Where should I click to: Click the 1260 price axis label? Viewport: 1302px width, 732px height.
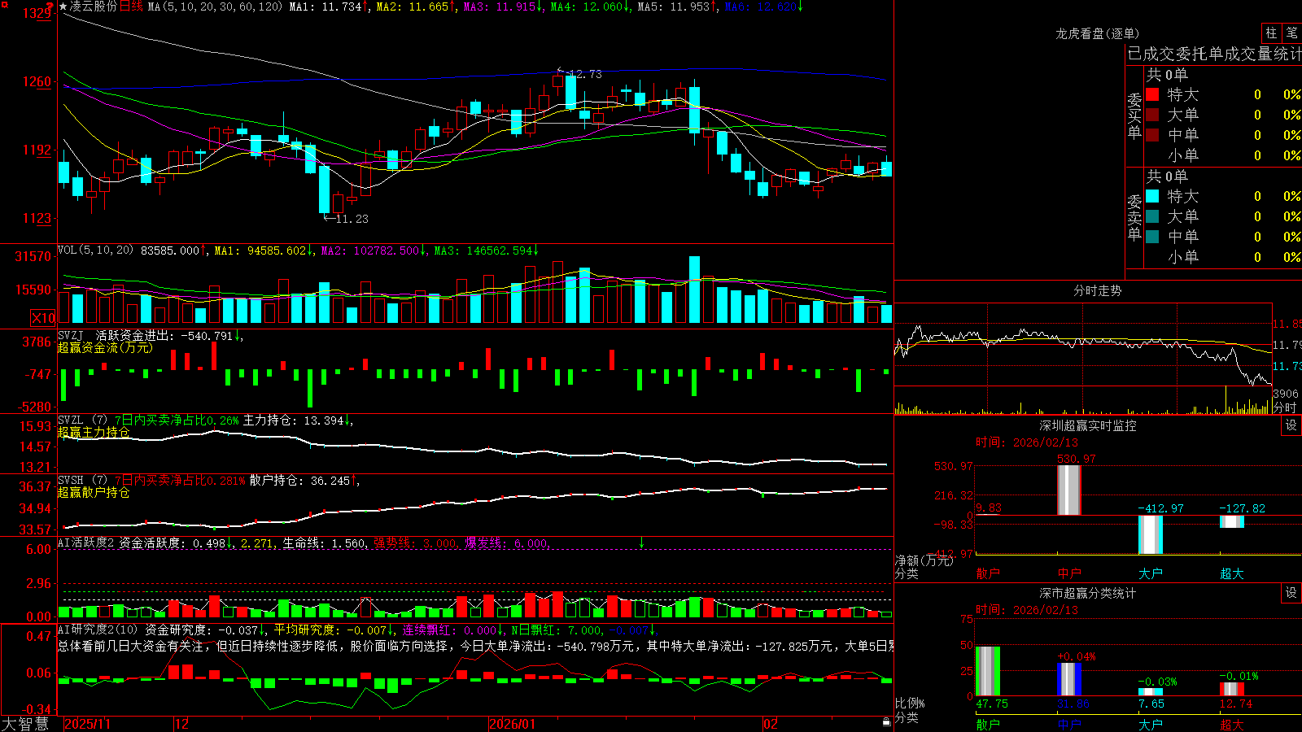pyautogui.click(x=36, y=81)
